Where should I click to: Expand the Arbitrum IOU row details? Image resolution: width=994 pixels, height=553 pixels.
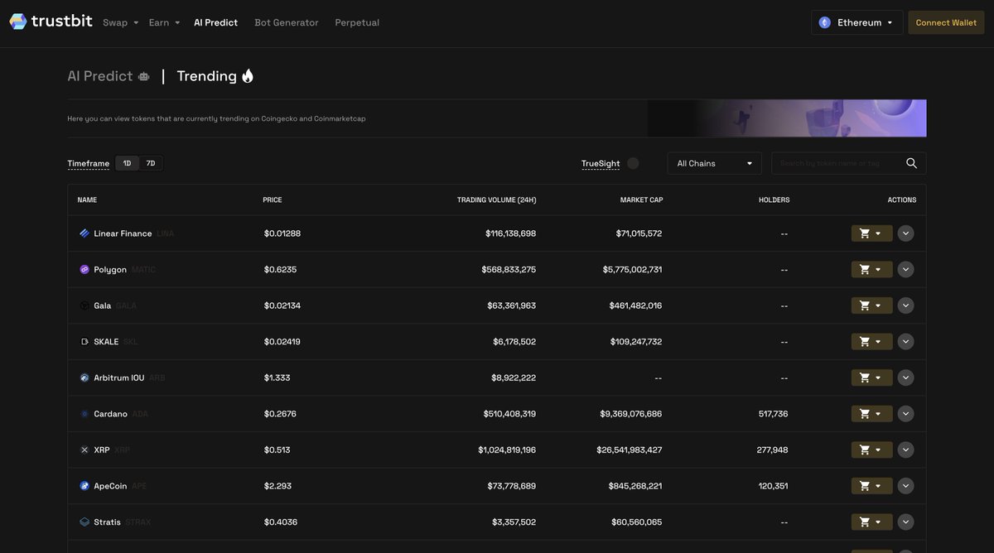[x=906, y=377]
